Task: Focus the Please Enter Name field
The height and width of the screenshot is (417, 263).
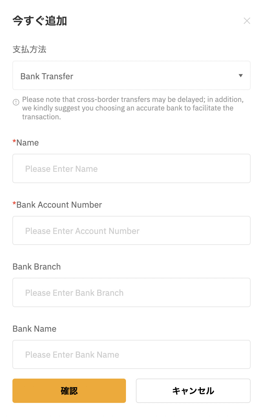Action: [131, 168]
